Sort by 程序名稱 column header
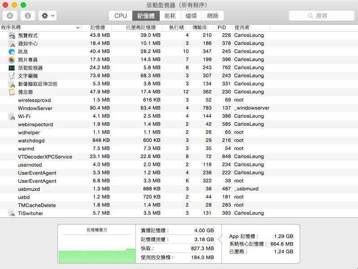The height and width of the screenshot is (269, 358). pyautogui.click(x=41, y=28)
